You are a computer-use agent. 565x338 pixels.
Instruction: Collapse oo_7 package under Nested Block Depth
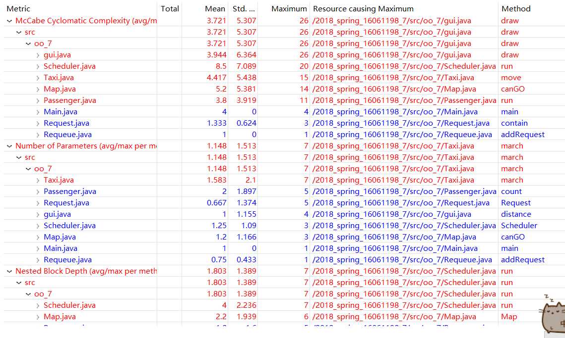click(x=28, y=294)
